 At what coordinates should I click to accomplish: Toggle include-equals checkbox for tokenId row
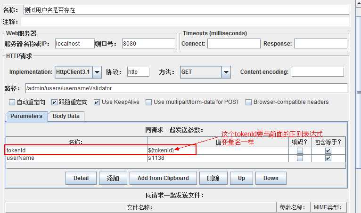pyautogui.click(x=328, y=151)
